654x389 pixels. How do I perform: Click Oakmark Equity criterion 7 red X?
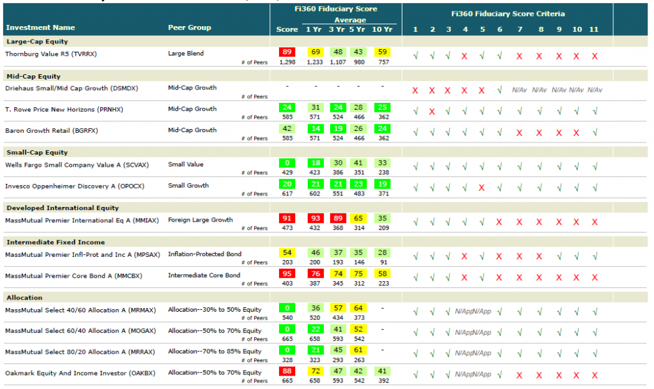[x=519, y=376]
